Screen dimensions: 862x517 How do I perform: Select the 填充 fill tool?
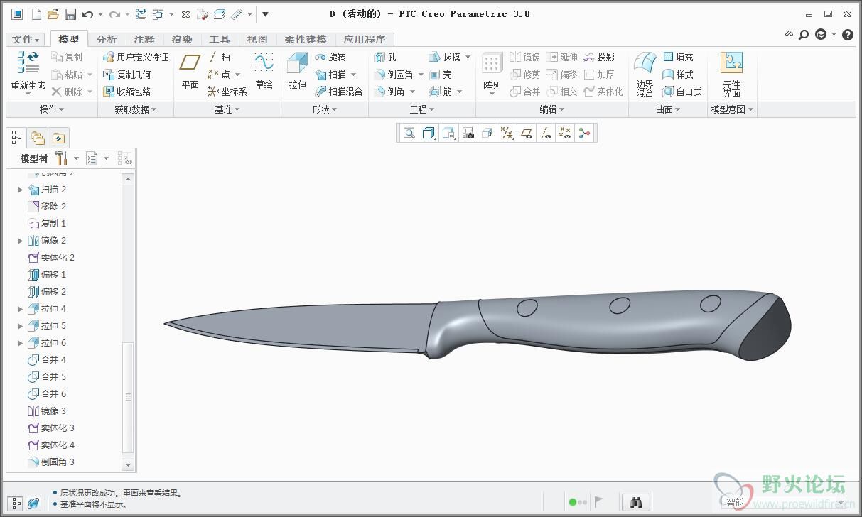678,57
